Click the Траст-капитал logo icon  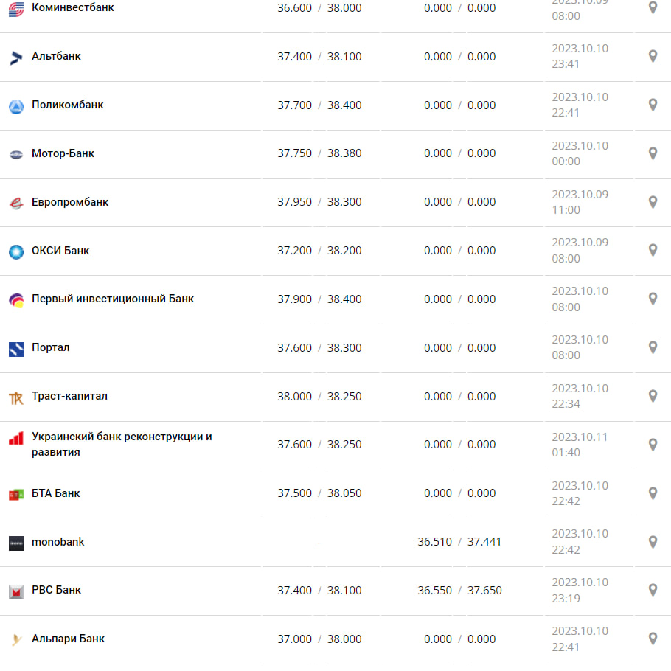coord(16,397)
